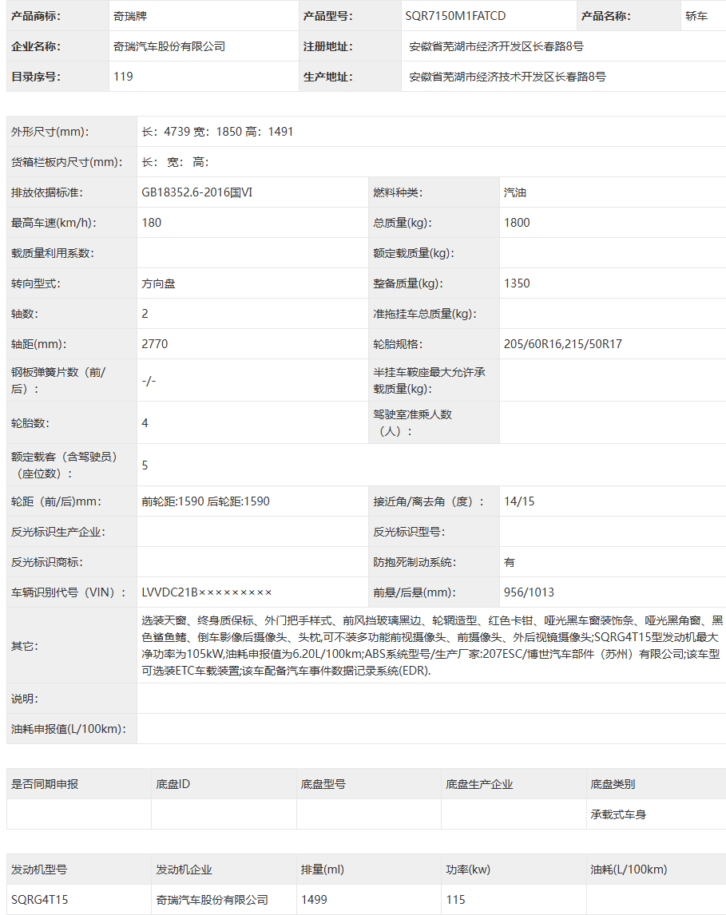The height and width of the screenshot is (915, 726).
Task: Click the tire count value 4
Action: [x=145, y=423]
